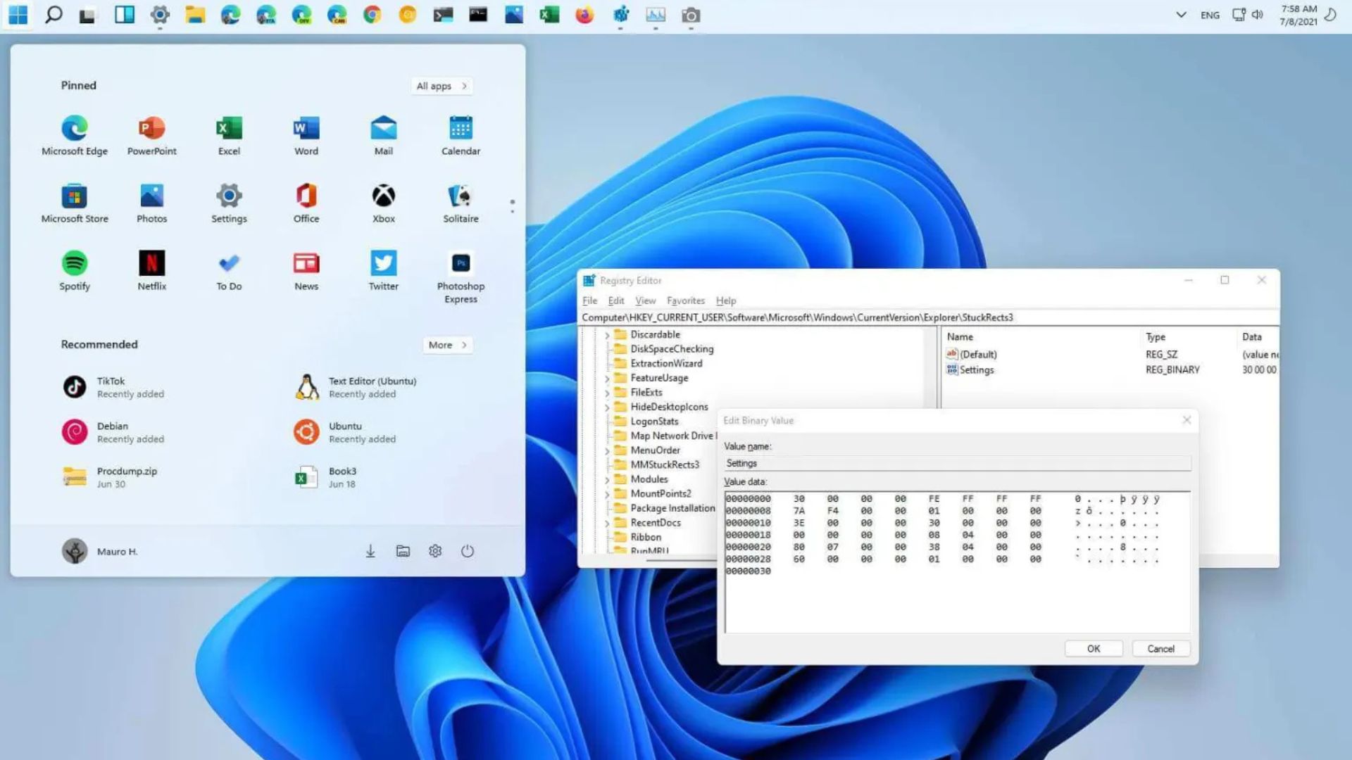The height and width of the screenshot is (760, 1352).
Task: Show all apps in the Start menu
Action: (x=441, y=85)
